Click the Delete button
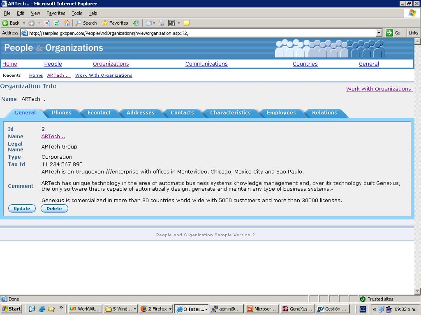Image resolution: width=421 pixels, height=315 pixels. 54,208
